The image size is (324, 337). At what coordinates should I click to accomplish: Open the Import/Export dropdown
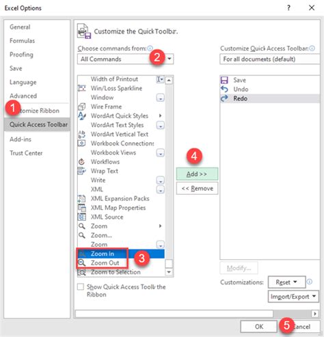click(x=293, y=297)
